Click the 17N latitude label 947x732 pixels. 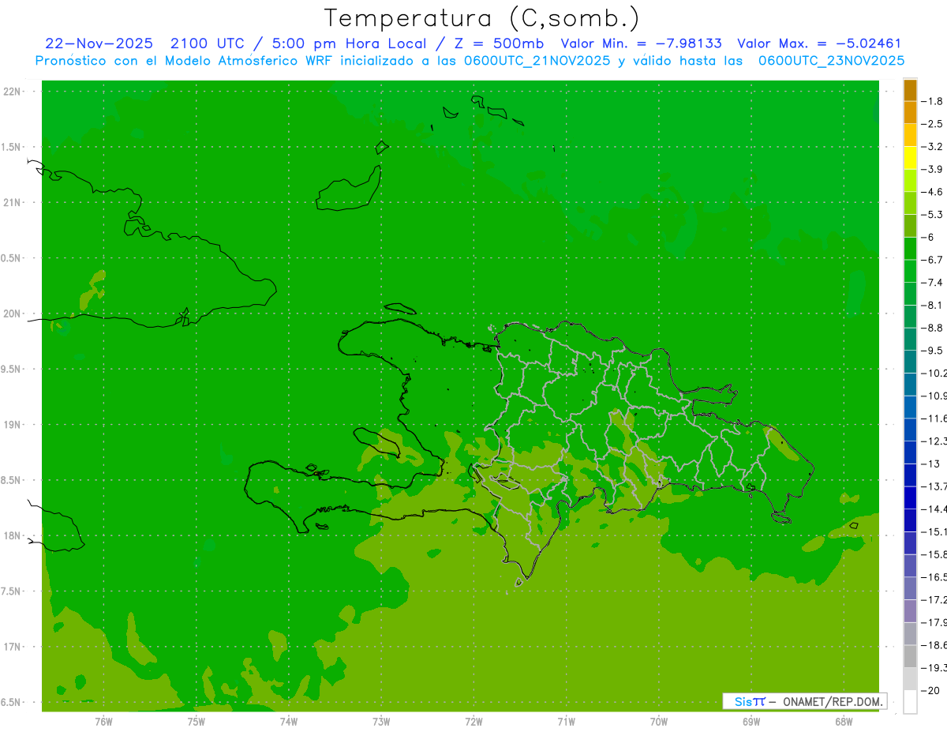tap(13, 647)
